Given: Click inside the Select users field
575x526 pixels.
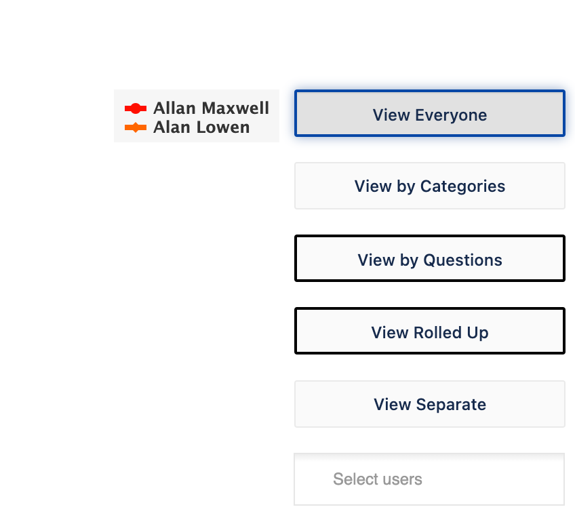Looking at the screenshot, I should [429, 479].
